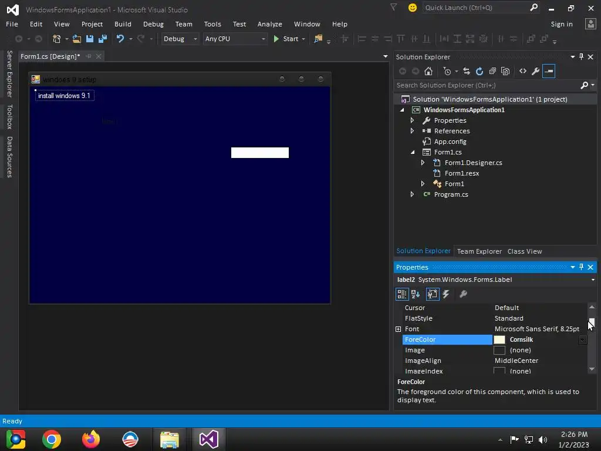Click the feedback smiley icon

pos(413,8)
